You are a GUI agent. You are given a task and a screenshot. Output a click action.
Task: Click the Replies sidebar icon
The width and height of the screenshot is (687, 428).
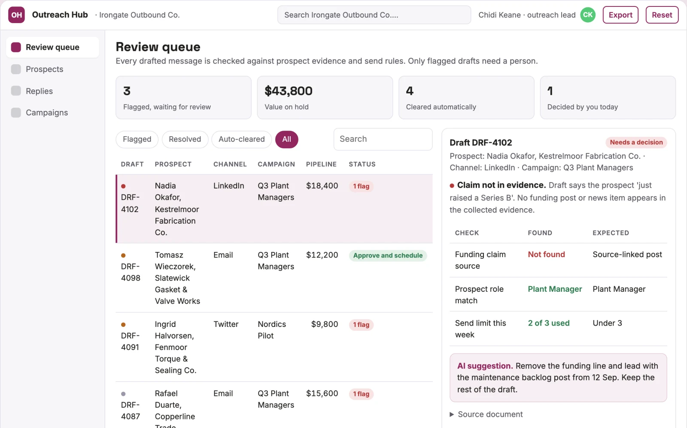pos(16,91)
